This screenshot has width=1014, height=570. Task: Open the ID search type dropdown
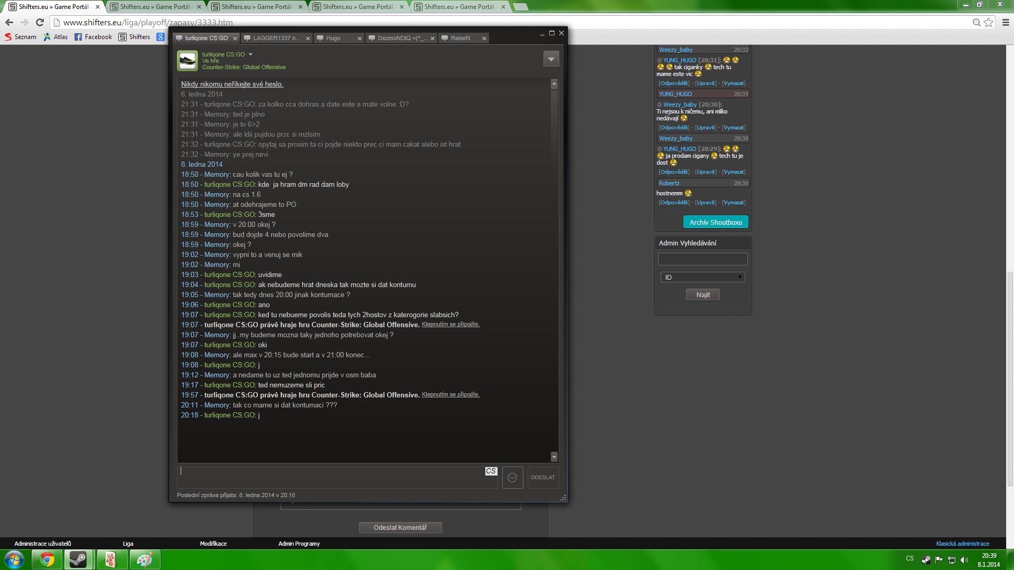pos(702,277)
